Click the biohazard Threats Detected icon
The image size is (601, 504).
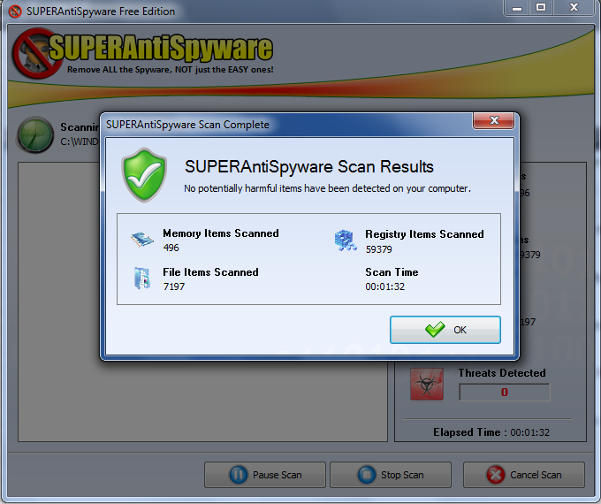[x=427, y=384]
